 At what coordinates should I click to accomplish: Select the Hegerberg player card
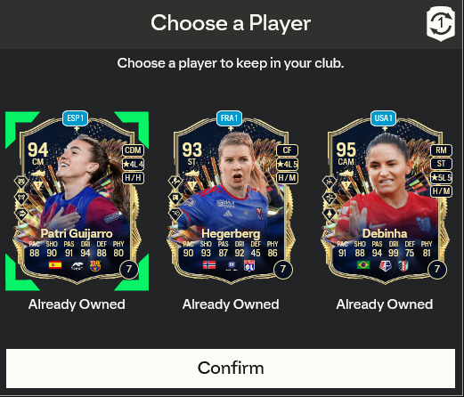click(x=231, y=201)
